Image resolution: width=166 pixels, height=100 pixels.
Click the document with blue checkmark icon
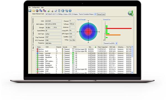click(56, 11)
